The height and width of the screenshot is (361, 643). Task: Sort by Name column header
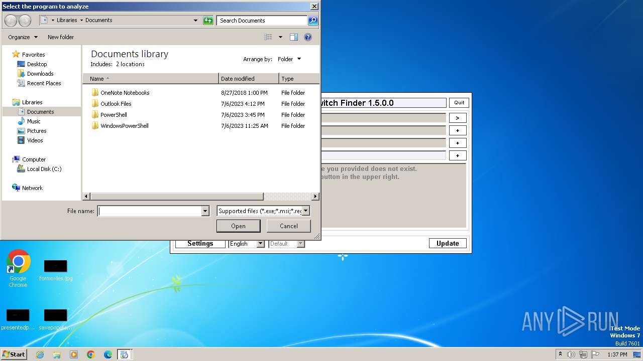click(151, 79)
